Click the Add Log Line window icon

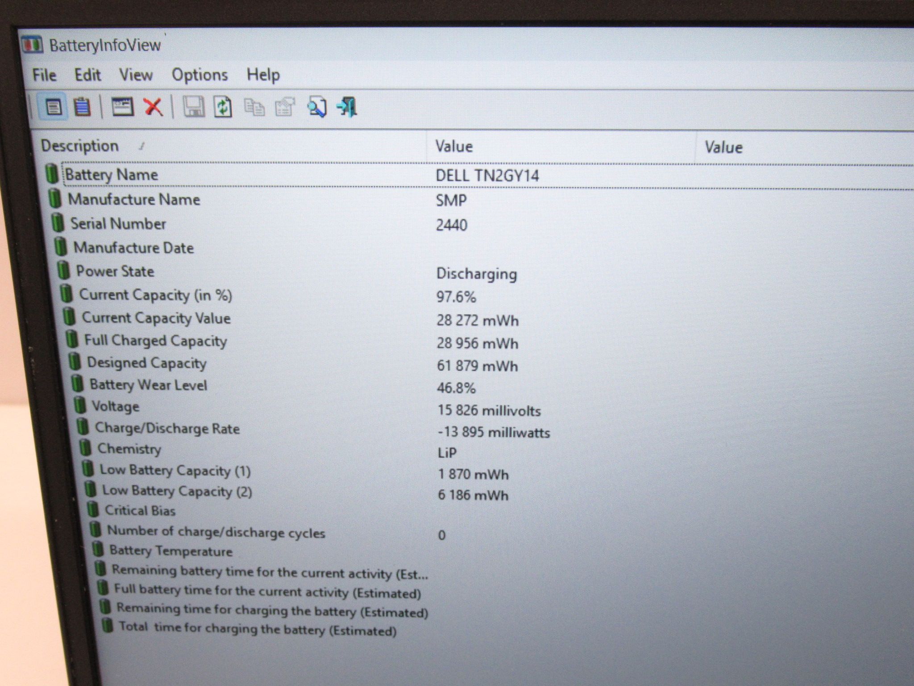pyautogui.click(x=122, y=107)
